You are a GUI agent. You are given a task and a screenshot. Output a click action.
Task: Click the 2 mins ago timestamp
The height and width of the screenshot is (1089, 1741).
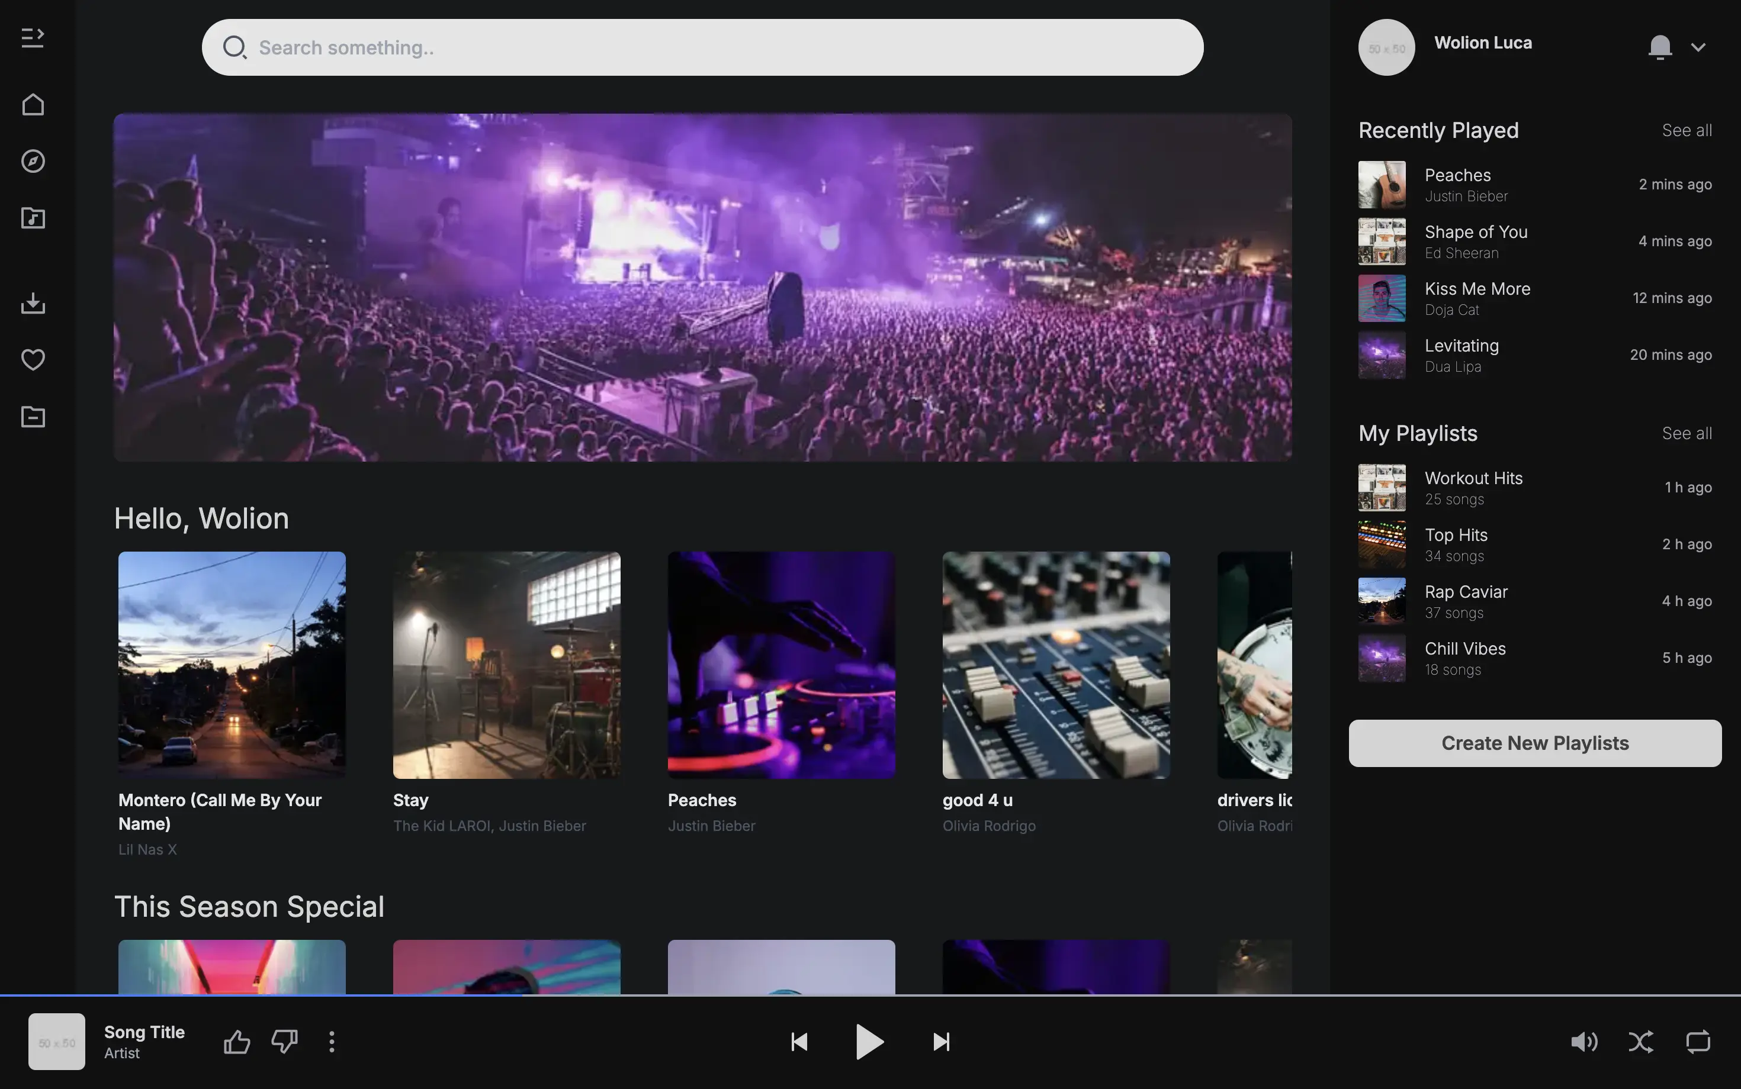[1675, 185]
